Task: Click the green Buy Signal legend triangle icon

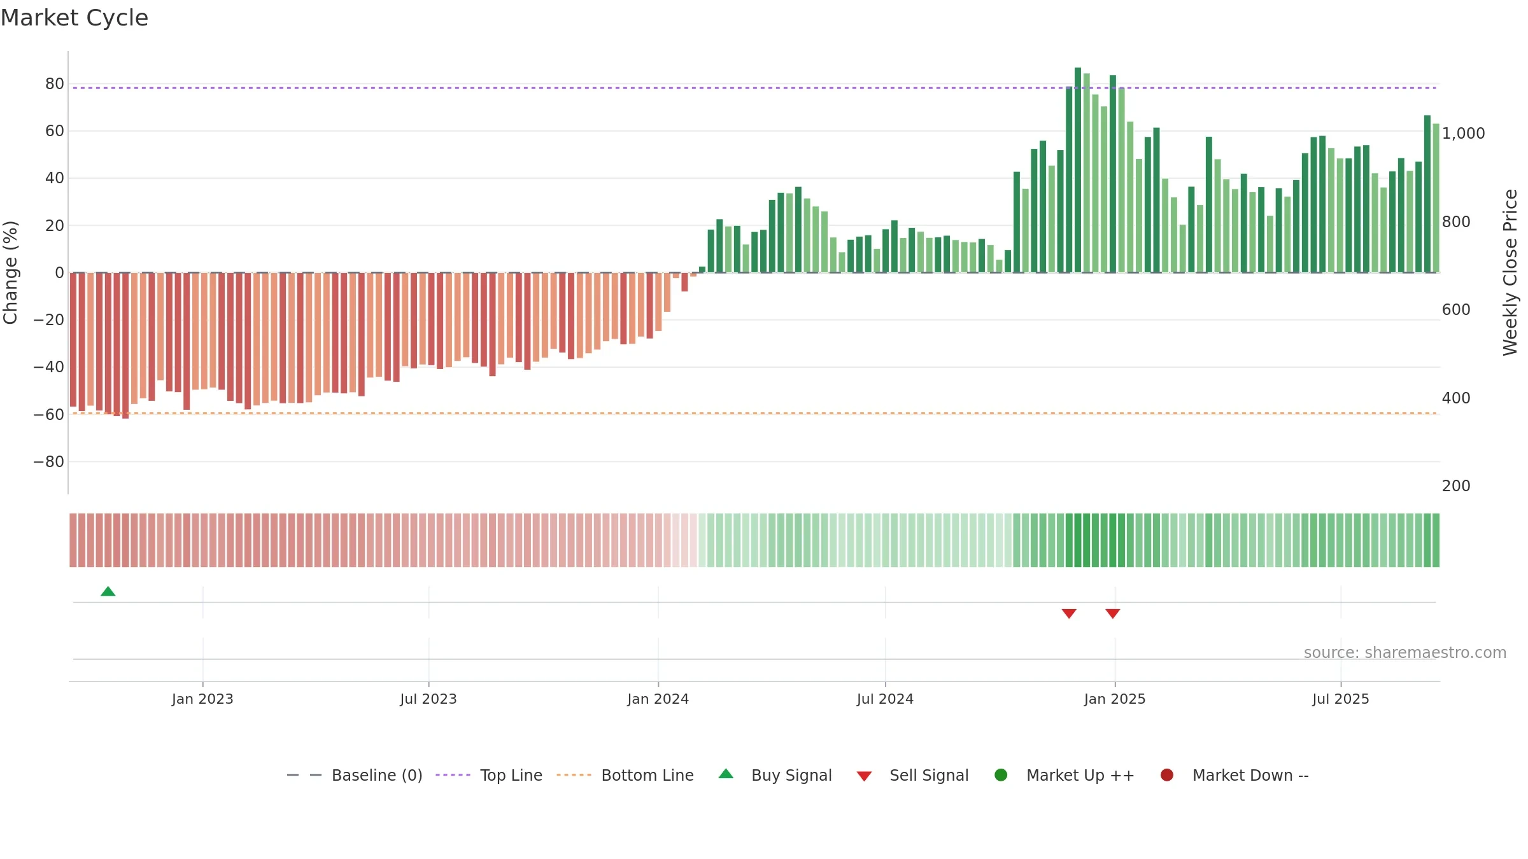Action: tap(726, 774)
